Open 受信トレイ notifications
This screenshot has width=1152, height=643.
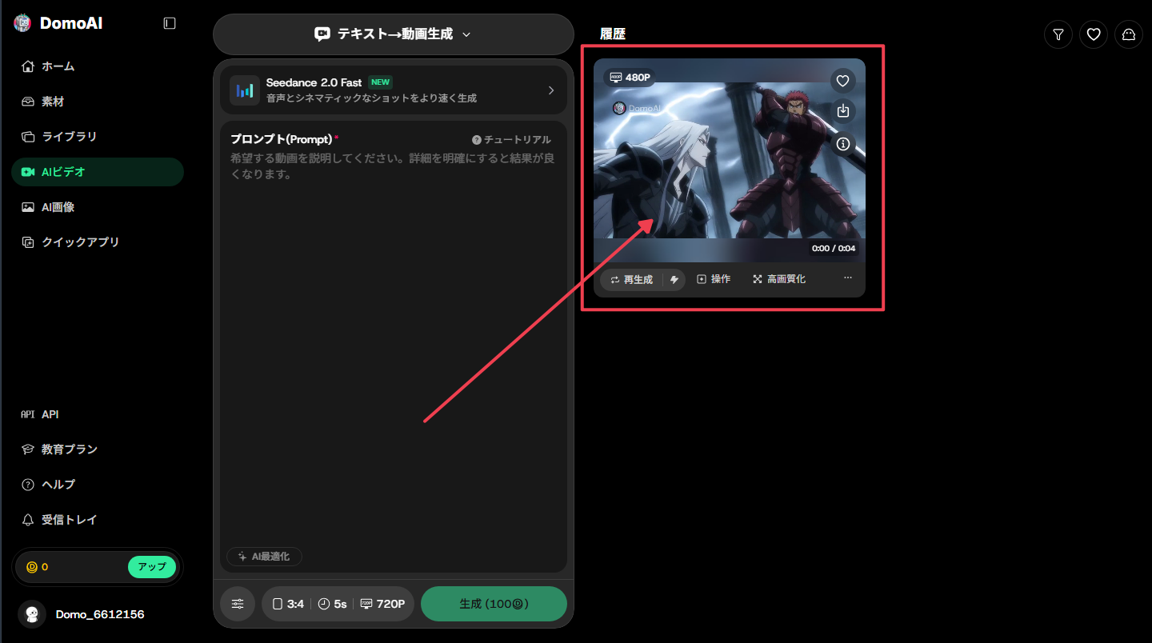(98, 520)
